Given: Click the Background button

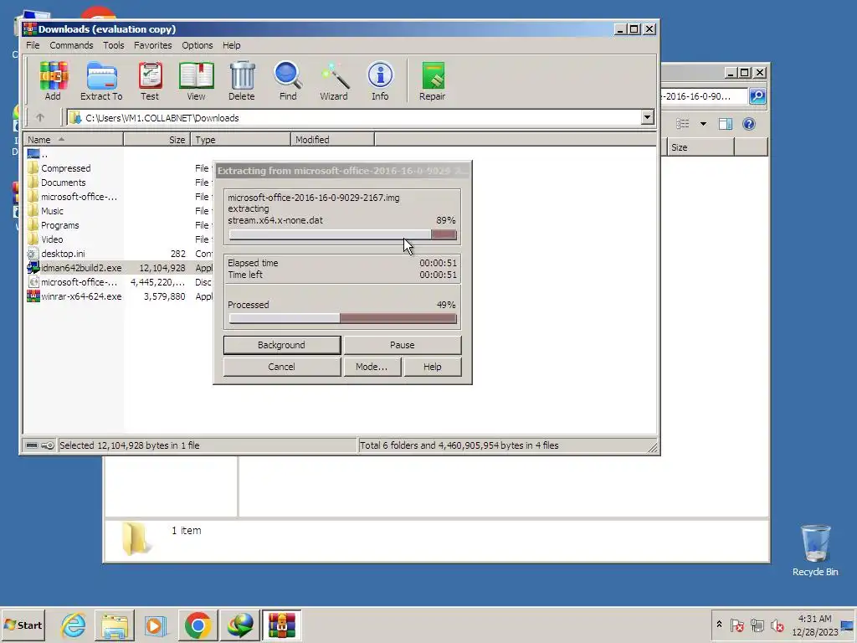Looking at the screenshot, I should (282, 345).
